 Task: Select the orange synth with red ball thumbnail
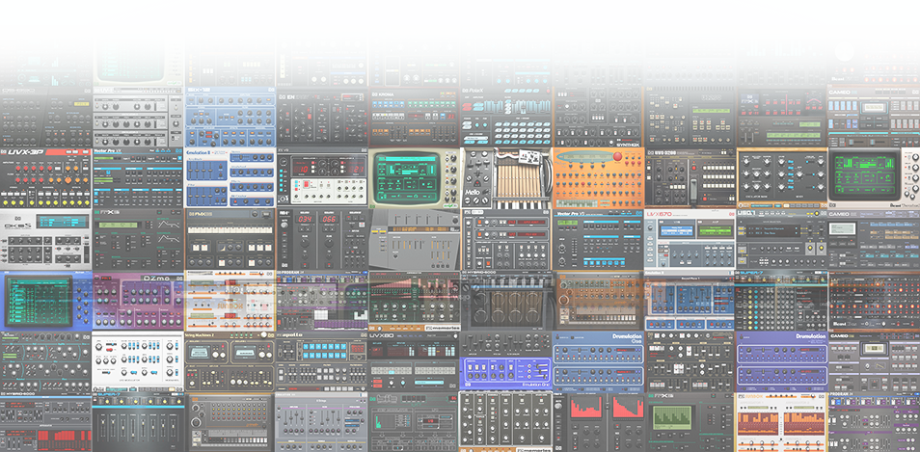(x=598, y=178)
